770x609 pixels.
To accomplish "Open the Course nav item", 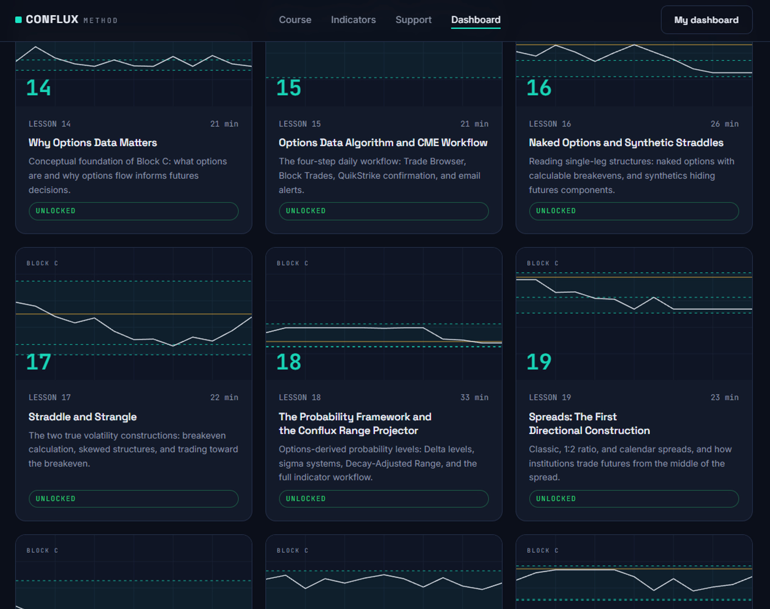I will tap(295, 20).
